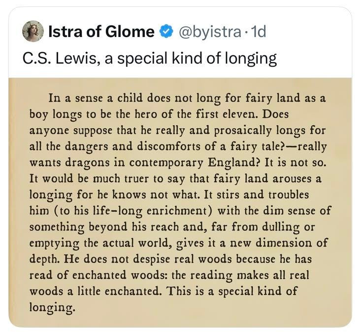Click the phrase 'dangers and discomforts'

[132, 147]
